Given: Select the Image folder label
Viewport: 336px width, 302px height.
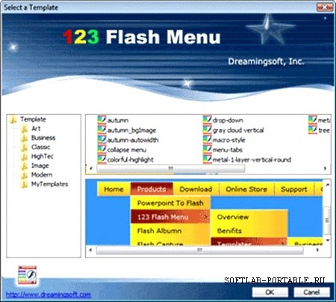Looking at the screenshot, I should (40, 166).
